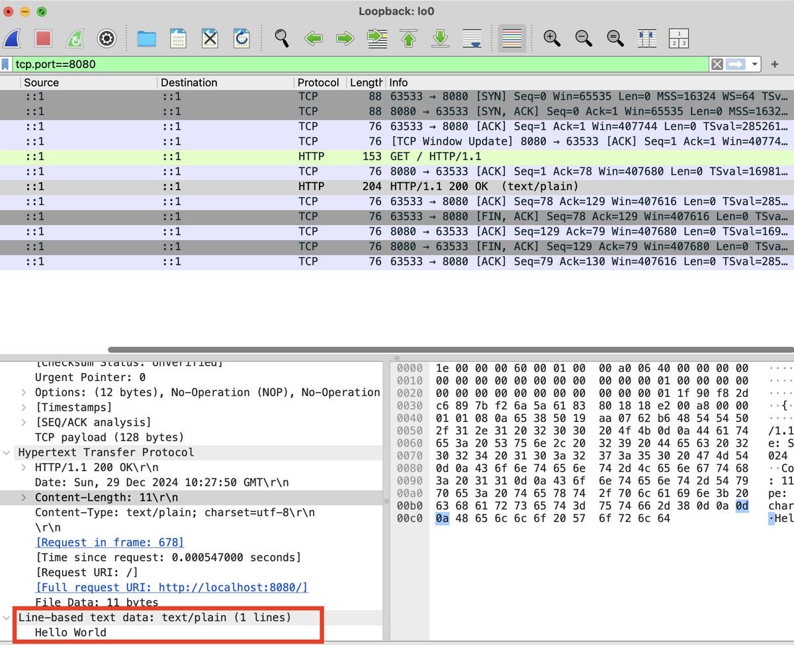The image size is (794, 645).
Task: Sort packets by the Info column header
Action: tap(590, 83)
